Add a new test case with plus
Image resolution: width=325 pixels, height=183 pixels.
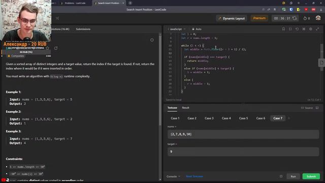point(289,118)
